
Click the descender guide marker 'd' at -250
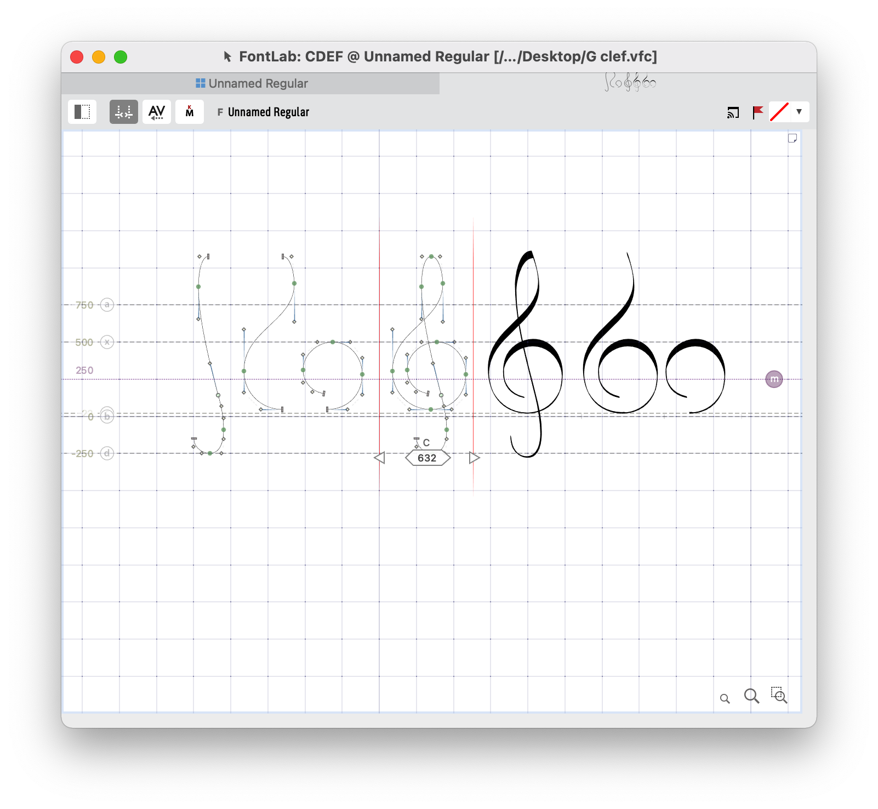coord(107,453)
